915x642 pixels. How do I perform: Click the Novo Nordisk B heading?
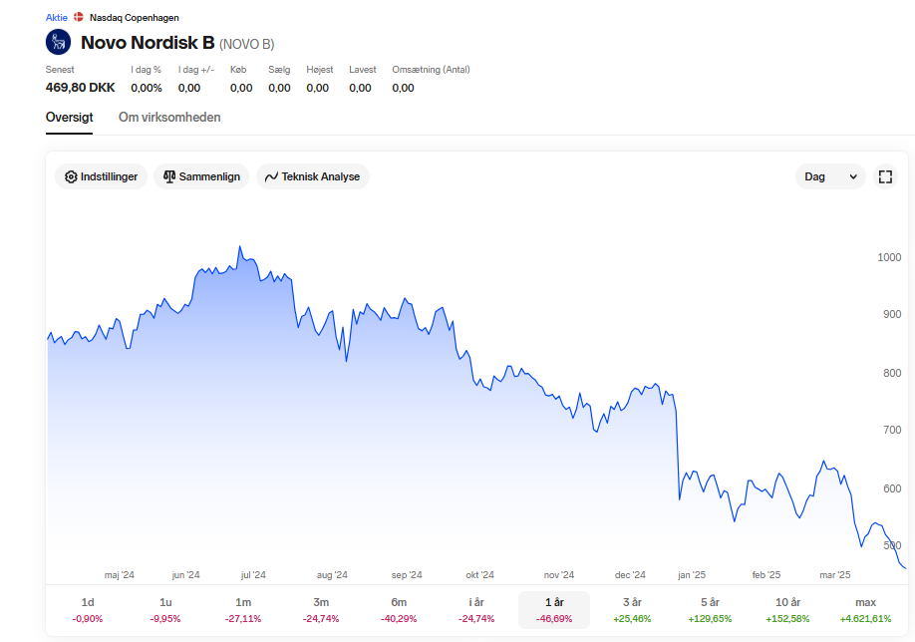pyautogui.click(x=148, y=43)
